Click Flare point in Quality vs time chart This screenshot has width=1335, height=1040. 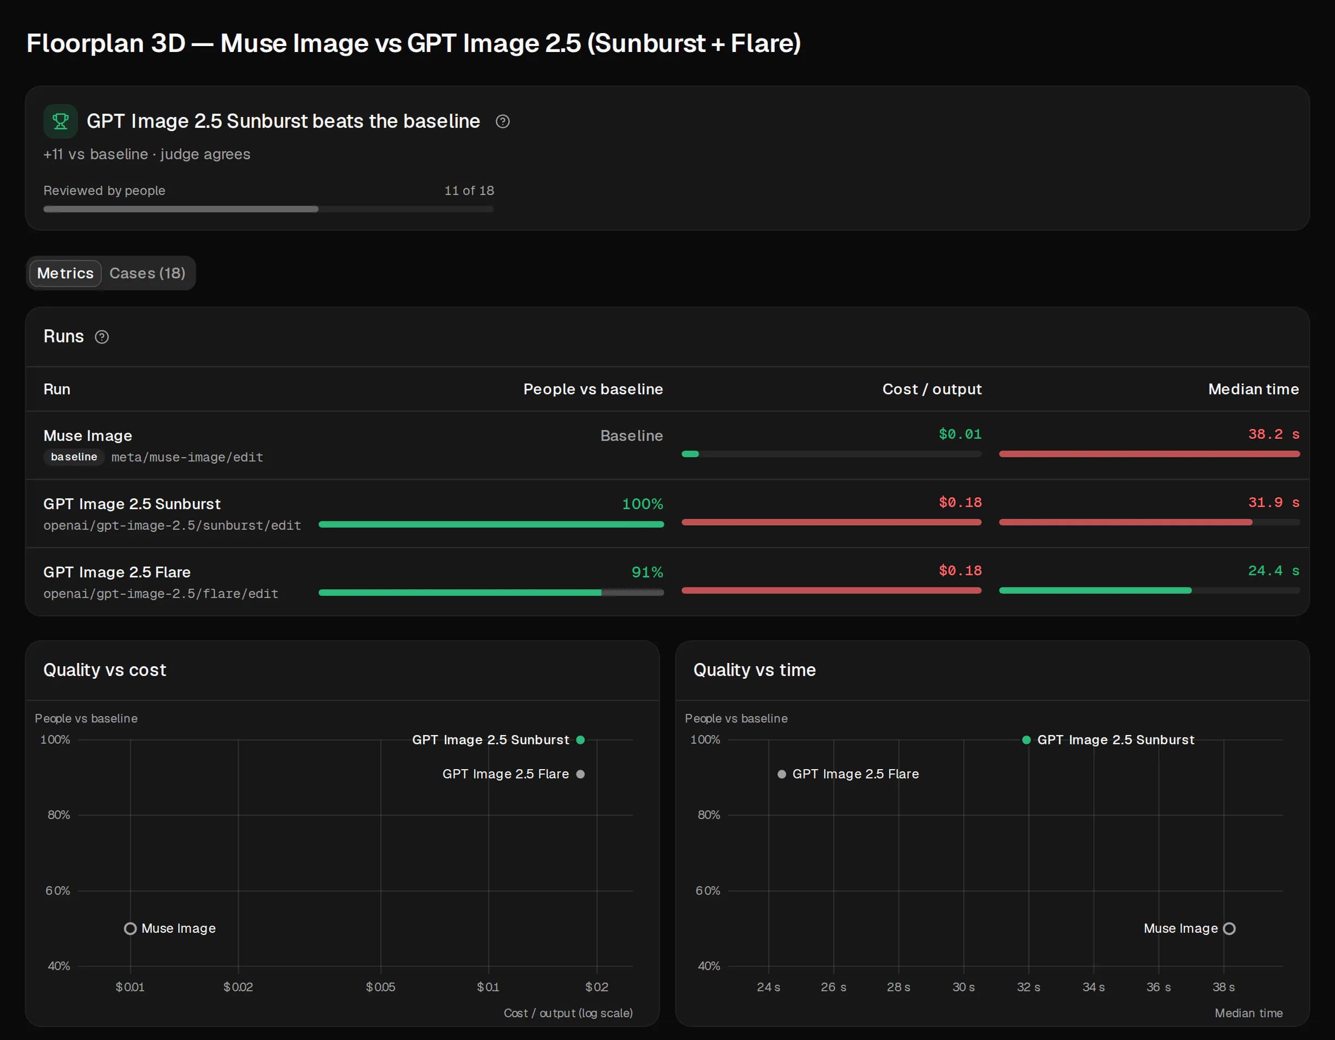(x=781, y=774)
